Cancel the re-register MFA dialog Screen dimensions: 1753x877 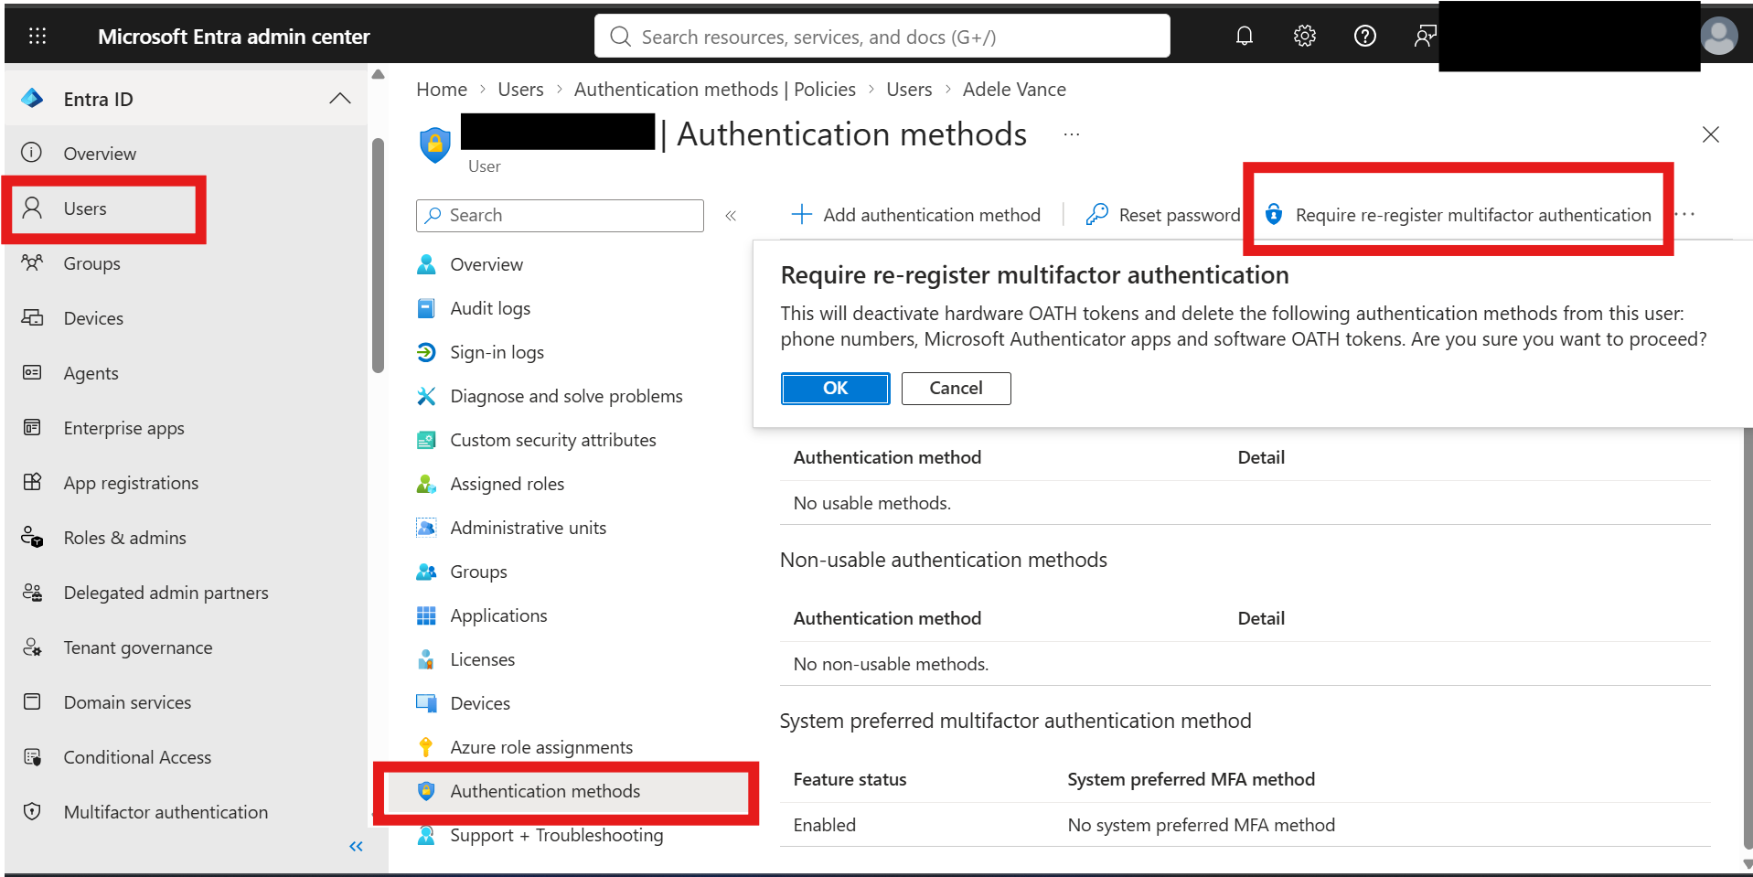956,388
